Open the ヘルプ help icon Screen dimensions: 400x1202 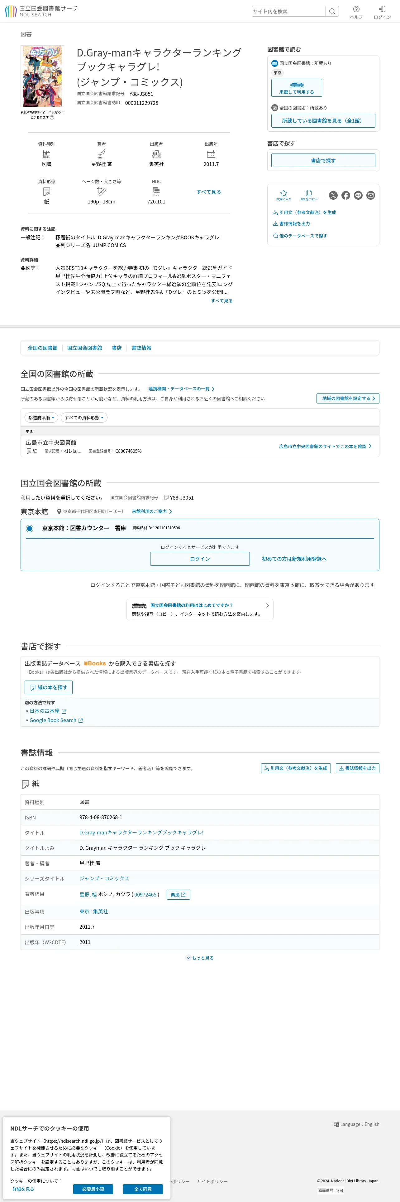[x=356, y=12]
